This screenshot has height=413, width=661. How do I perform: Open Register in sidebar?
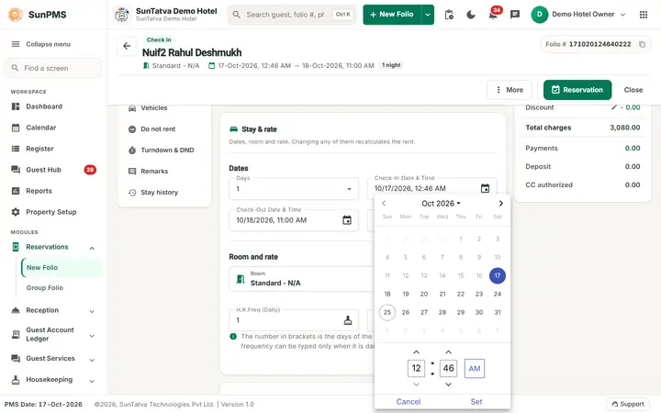[53, 149]
